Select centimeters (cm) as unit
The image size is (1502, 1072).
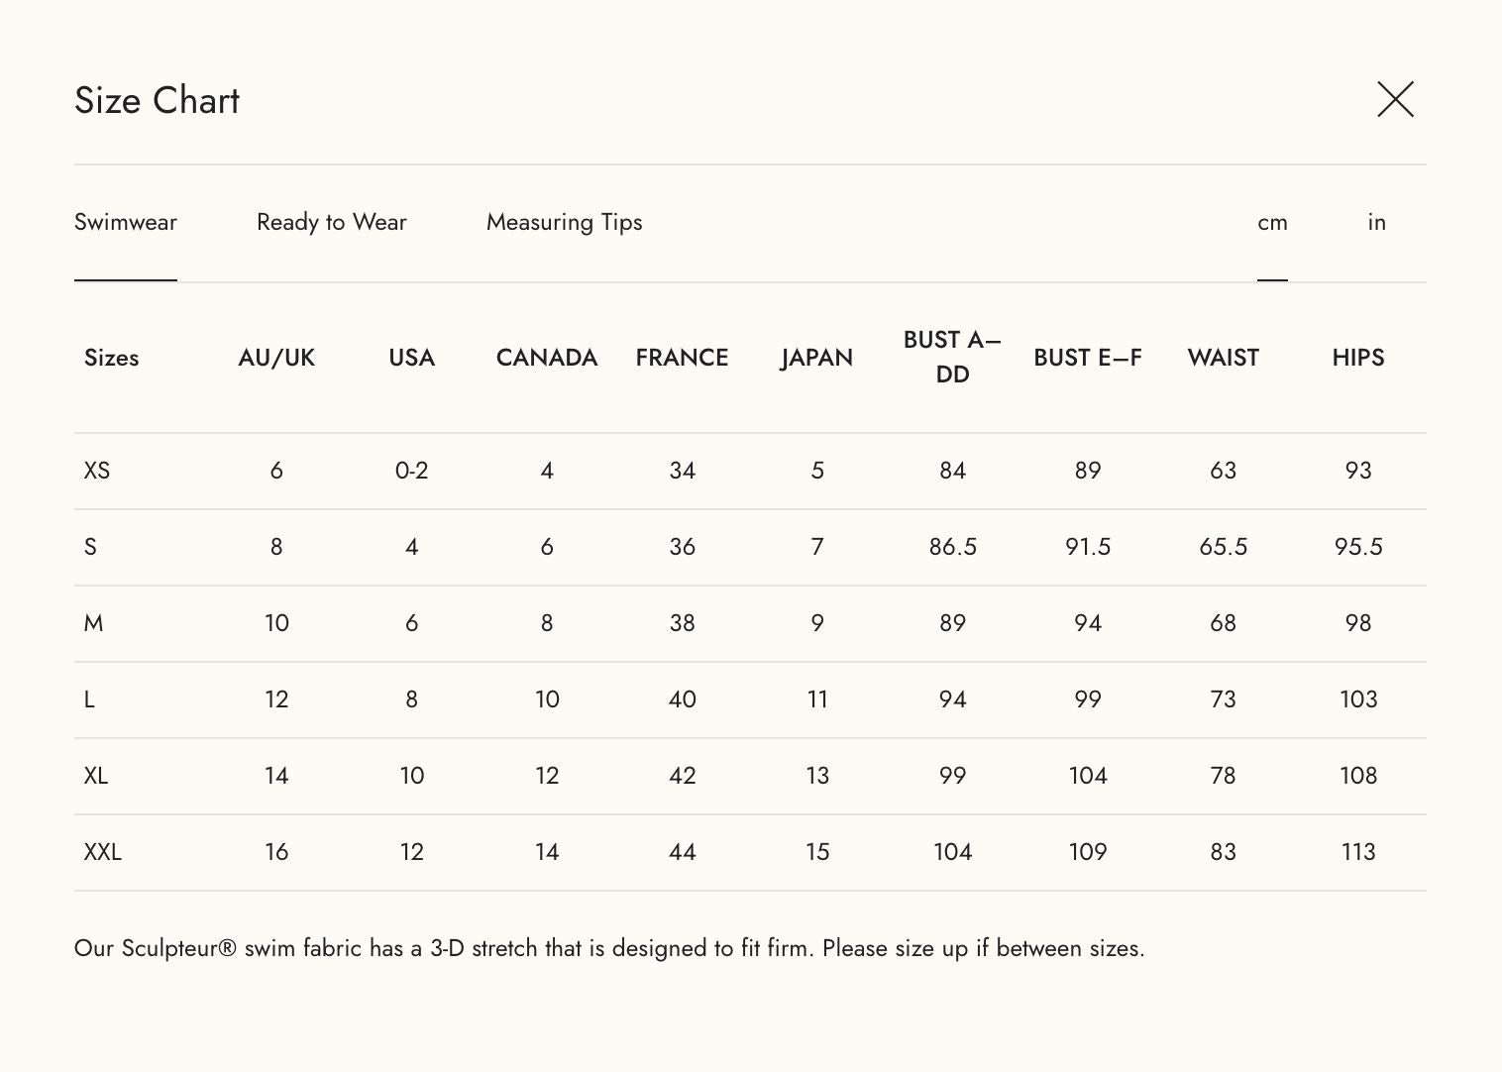pyautogui.click(x=1272, y=222)
